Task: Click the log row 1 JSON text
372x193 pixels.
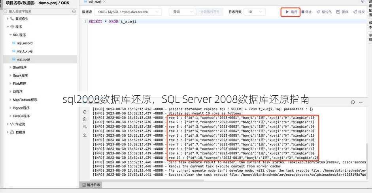Action: click(x=242, y=118)
